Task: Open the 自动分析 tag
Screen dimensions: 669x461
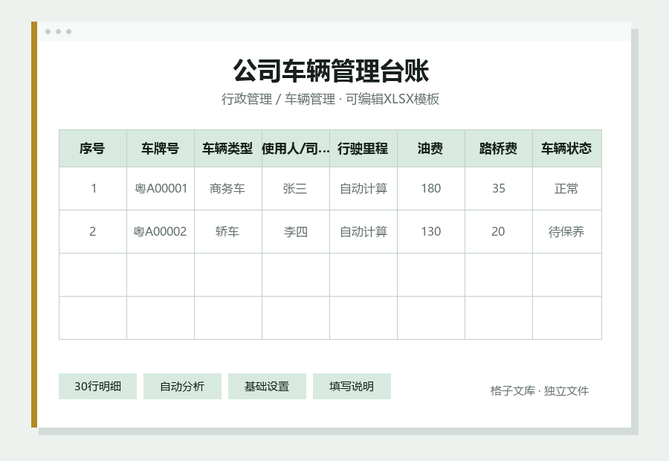Action: pos(182,387)
